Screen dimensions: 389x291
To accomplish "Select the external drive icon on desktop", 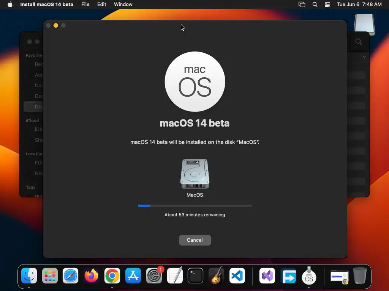I will point(364,24).
